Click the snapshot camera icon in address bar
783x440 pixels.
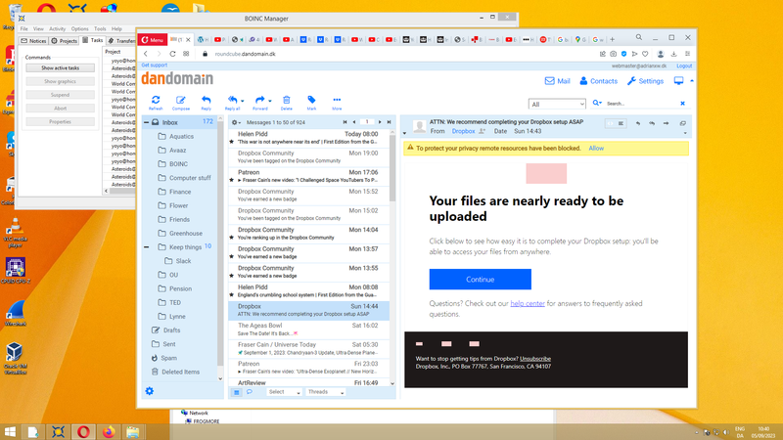pos(614,54)
